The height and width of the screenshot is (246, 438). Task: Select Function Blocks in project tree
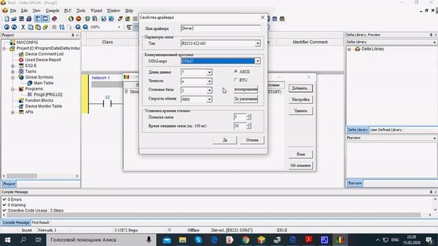(x=39, y=100)
